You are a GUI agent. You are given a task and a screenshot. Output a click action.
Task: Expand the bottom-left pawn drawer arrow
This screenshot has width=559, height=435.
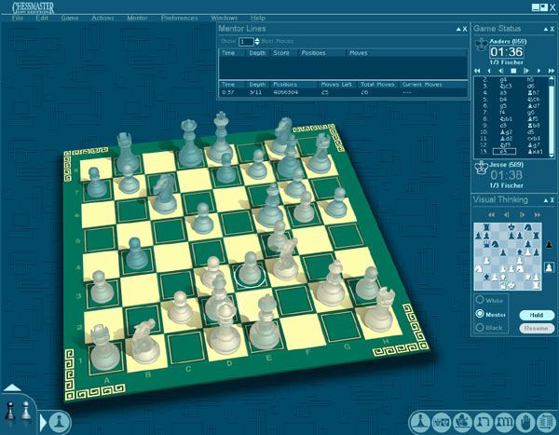pyautogui.click(x=43, y=423)
